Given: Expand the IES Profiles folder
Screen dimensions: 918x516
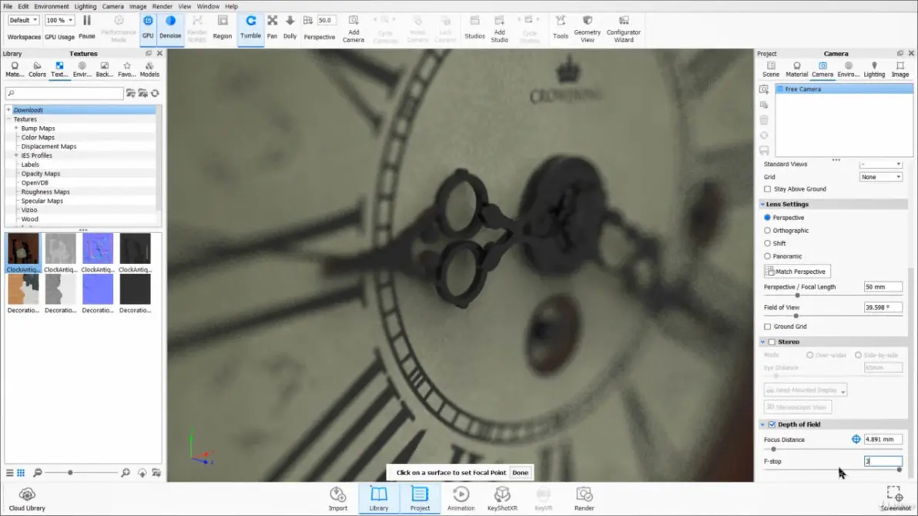Looking at the screenshot, I should 16,155.
